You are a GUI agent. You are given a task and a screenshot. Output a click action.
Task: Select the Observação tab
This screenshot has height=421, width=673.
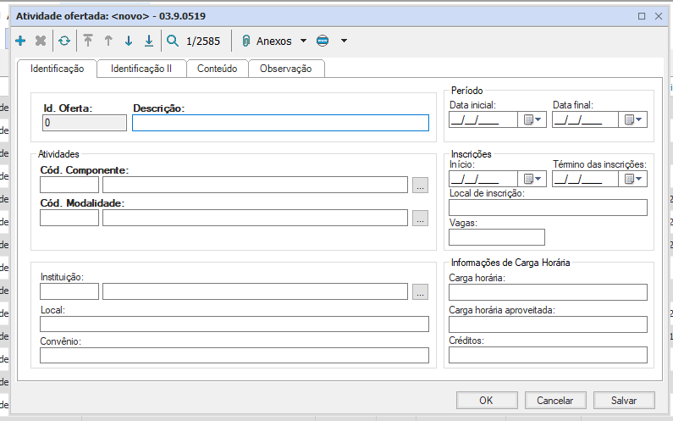pyautogui.click(x=285, y=69)
